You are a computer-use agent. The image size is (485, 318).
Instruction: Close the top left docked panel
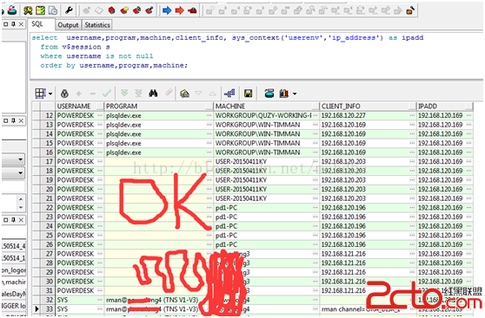click(x=21, y=24)
